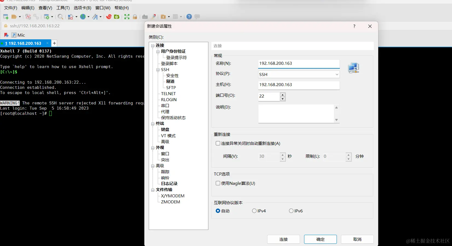Screen dimensions: 452x246
Task: Click the blue Help question-mark icon
Action: 189,17
